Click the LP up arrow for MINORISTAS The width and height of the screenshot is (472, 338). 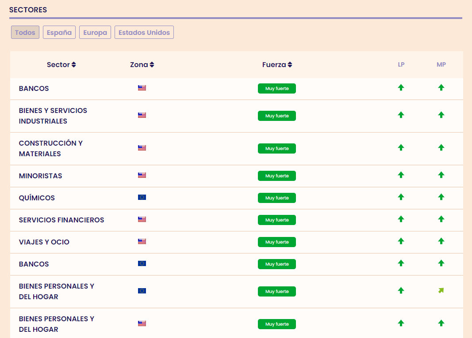coord(401,175)
